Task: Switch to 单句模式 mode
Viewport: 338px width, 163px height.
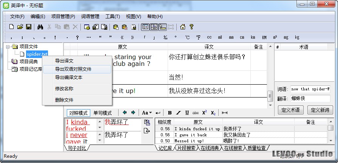Action: click(x=103, y=113)
